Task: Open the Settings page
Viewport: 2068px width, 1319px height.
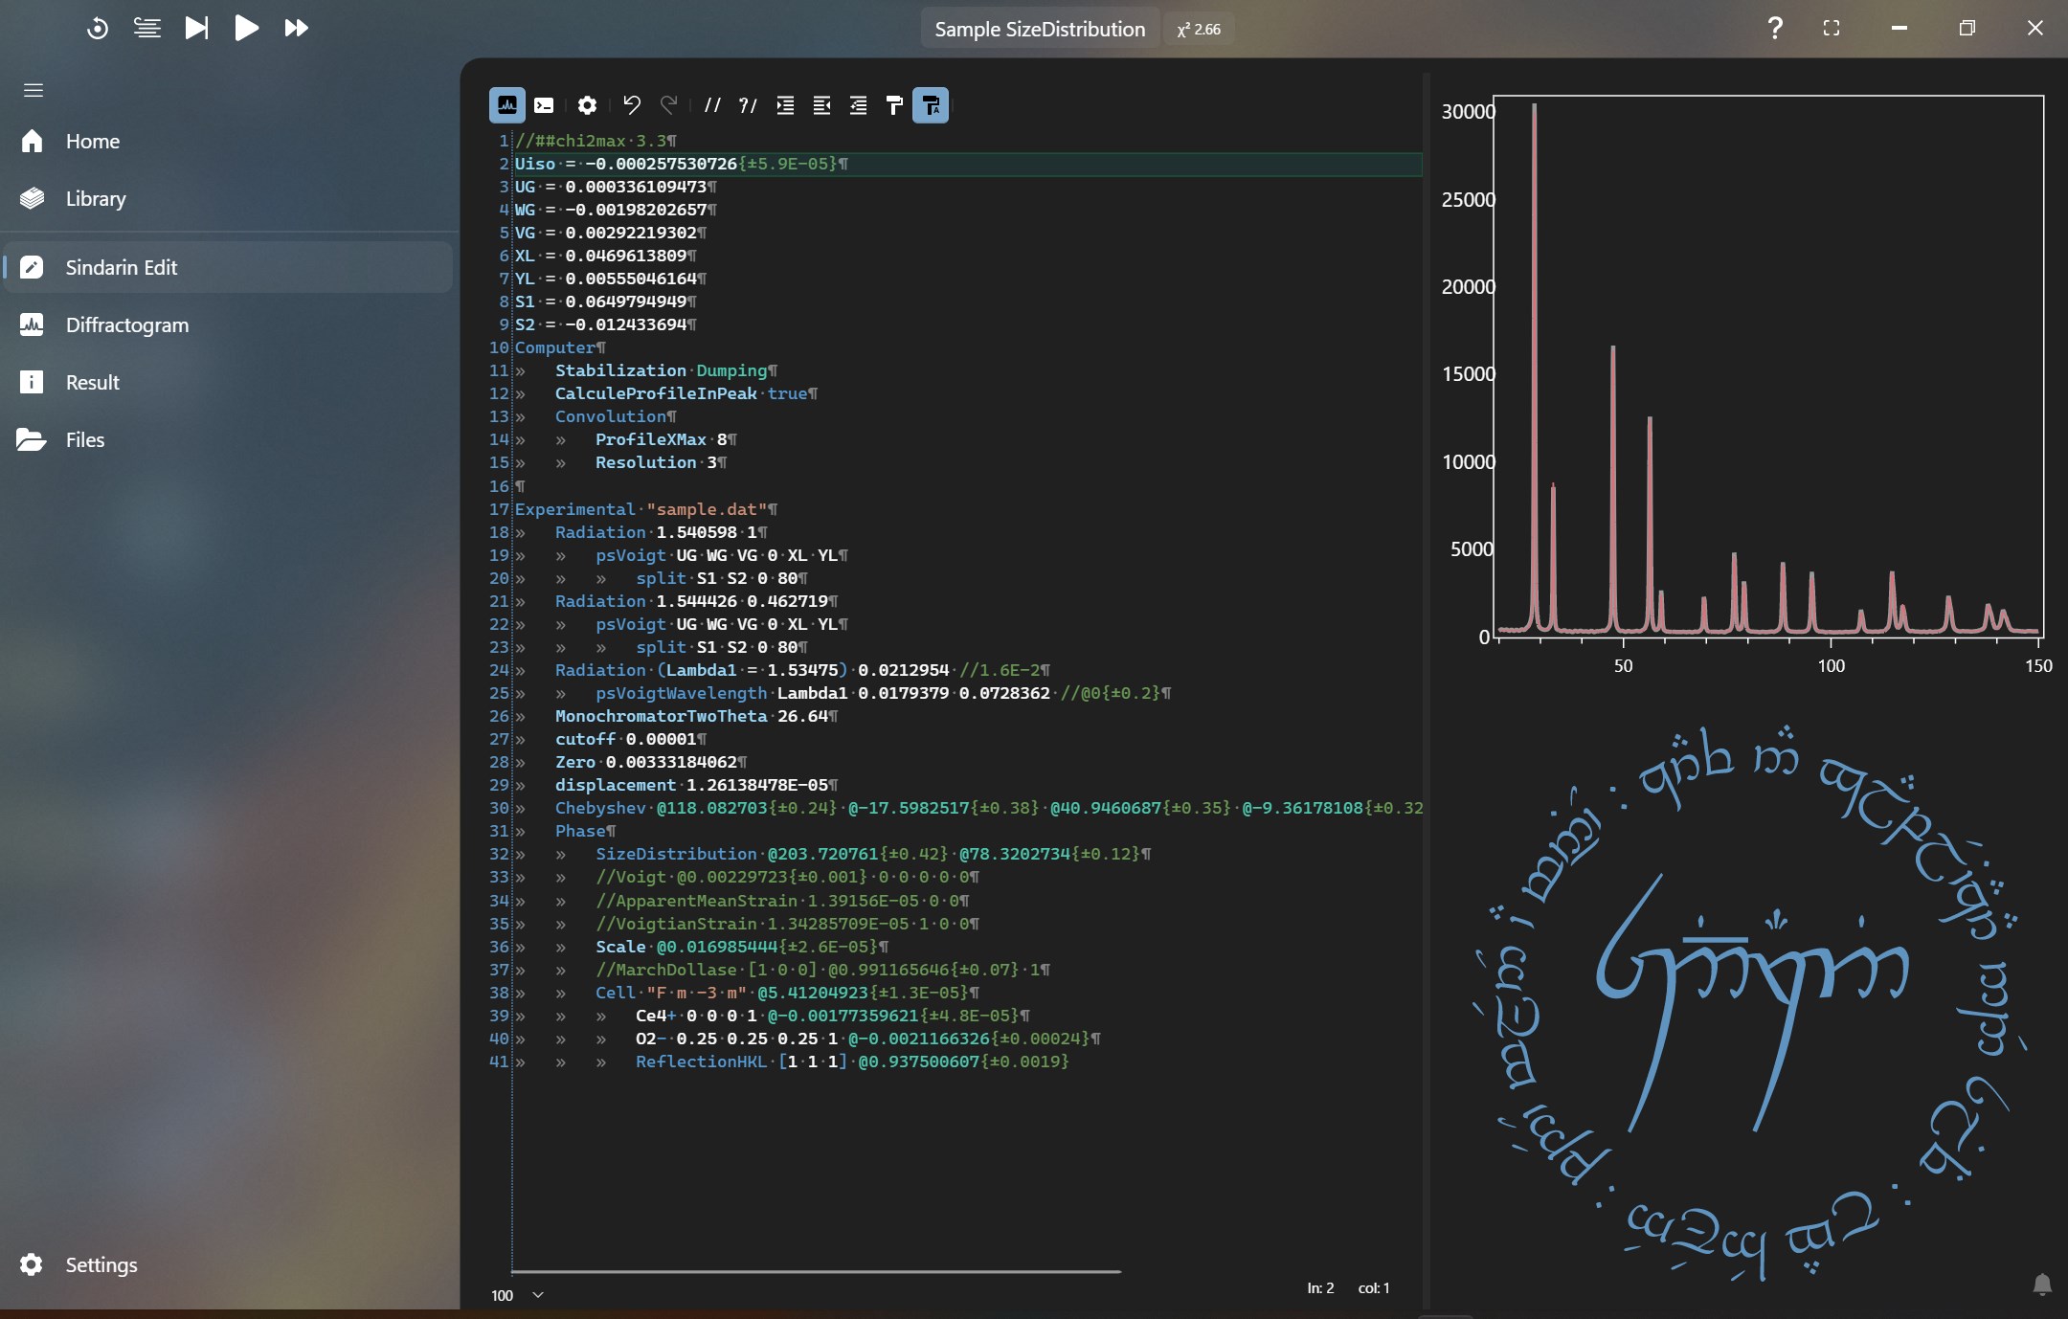Action: tap(101, 1264)
